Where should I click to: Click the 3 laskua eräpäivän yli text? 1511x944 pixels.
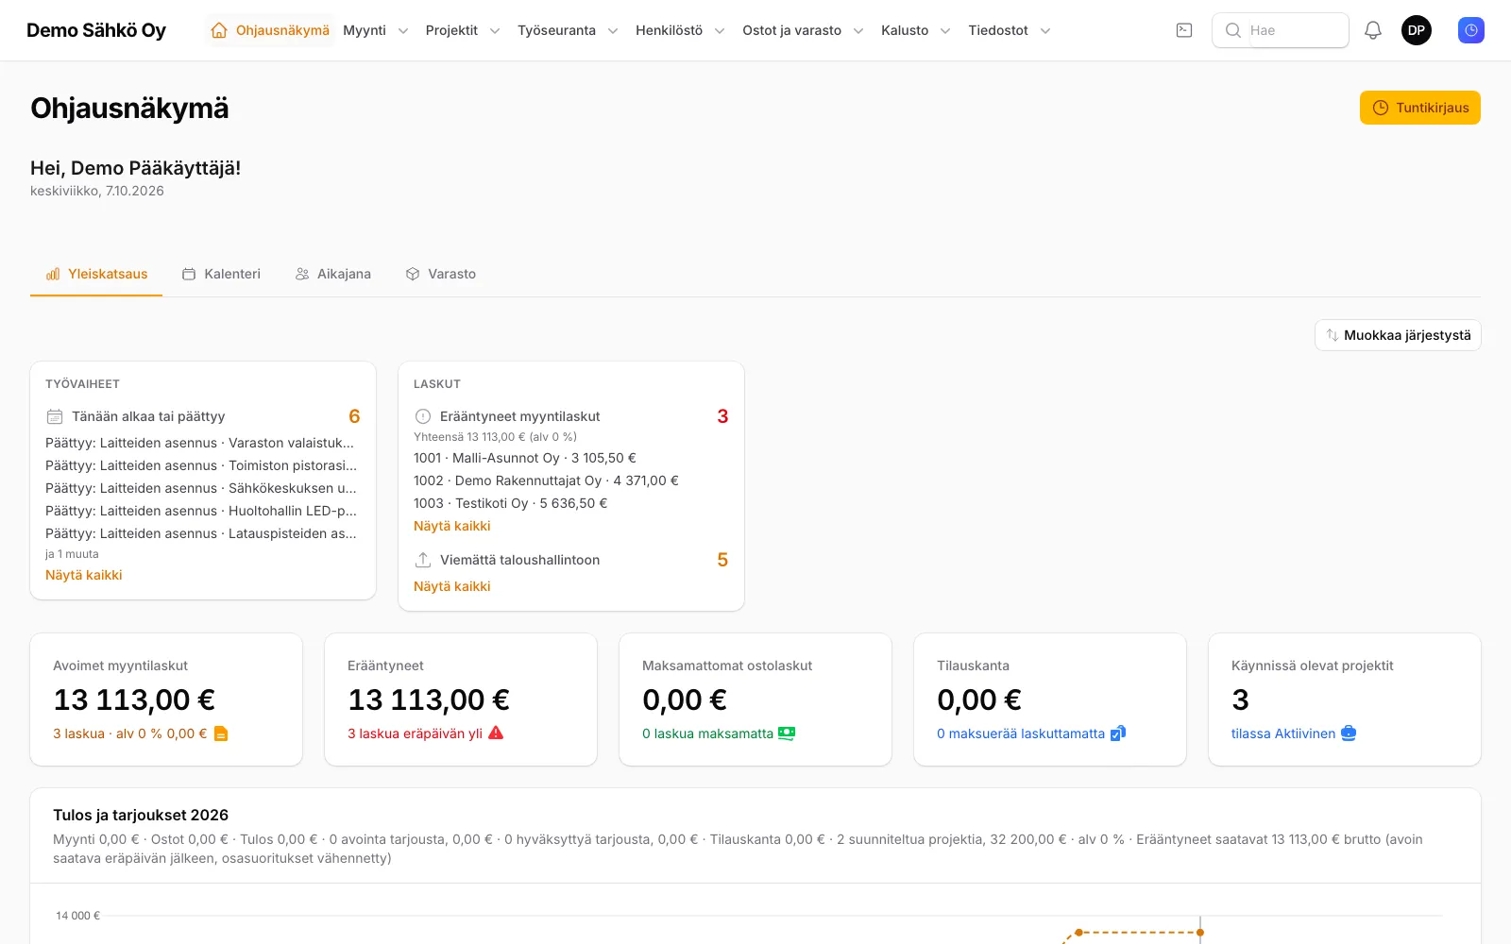[x=415, y=733]
